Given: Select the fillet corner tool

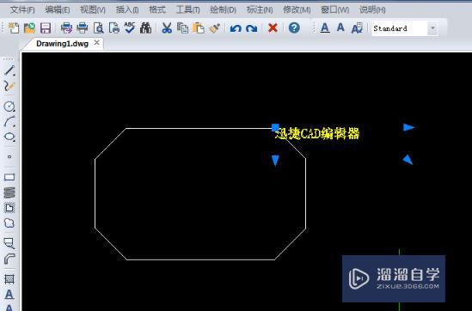Looking at the screenshot, I should point(9,259).
